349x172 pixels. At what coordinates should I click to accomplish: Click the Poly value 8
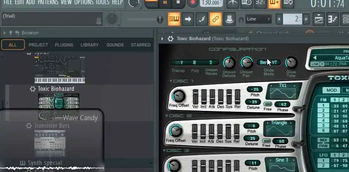194,63
